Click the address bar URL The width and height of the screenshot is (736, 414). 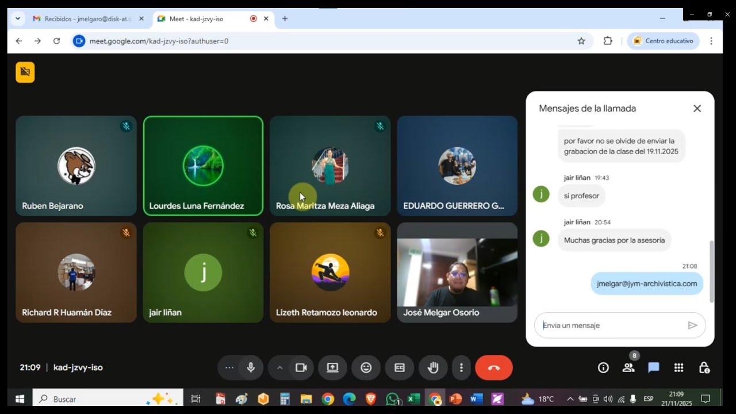(x=159, y=41)
